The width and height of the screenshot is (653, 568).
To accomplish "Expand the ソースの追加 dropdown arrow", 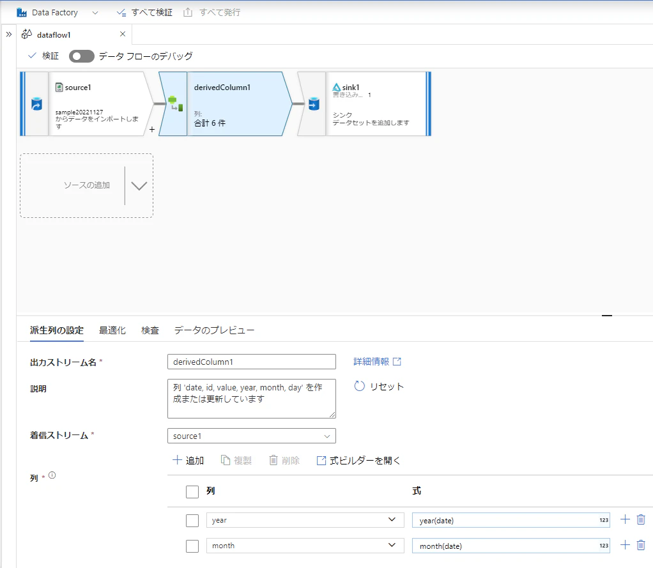I will click(x=139, y=186).
